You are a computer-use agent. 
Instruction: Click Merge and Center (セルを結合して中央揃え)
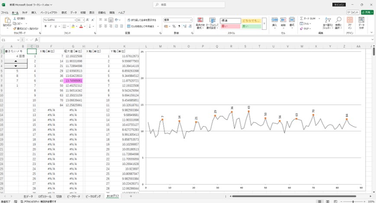pyautogui.click(x=141, y=26)
